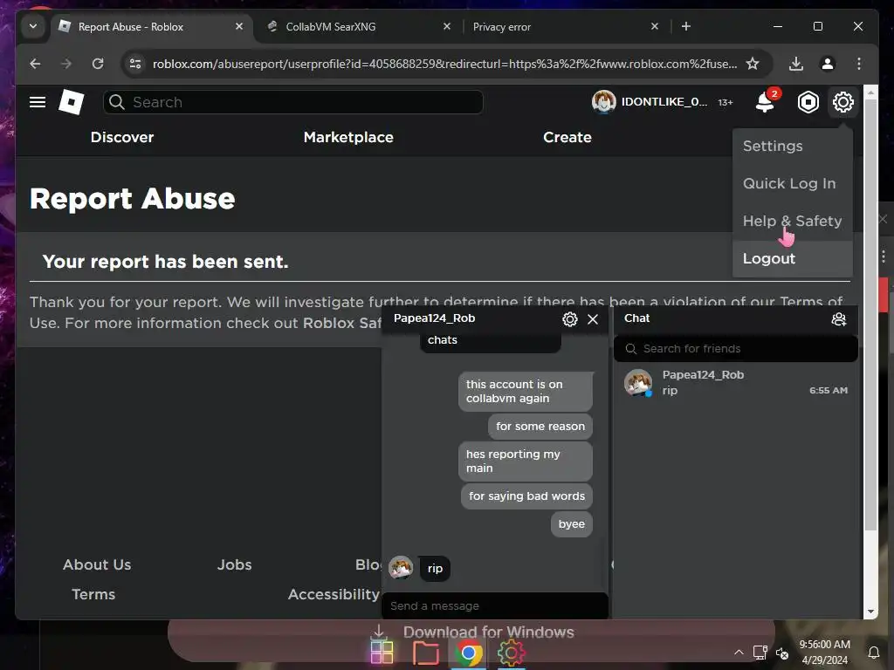Click the Search for friends field

coord(735,349)
